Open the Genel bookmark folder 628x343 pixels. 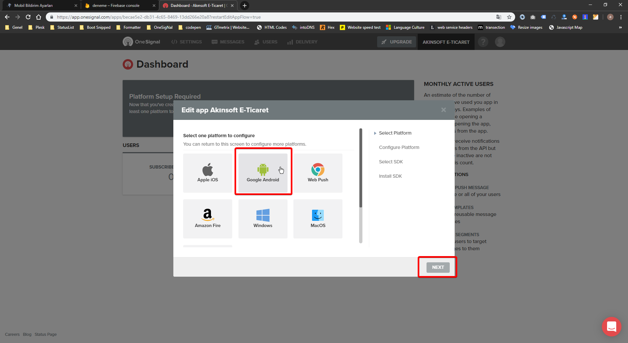tap(14, 27)
